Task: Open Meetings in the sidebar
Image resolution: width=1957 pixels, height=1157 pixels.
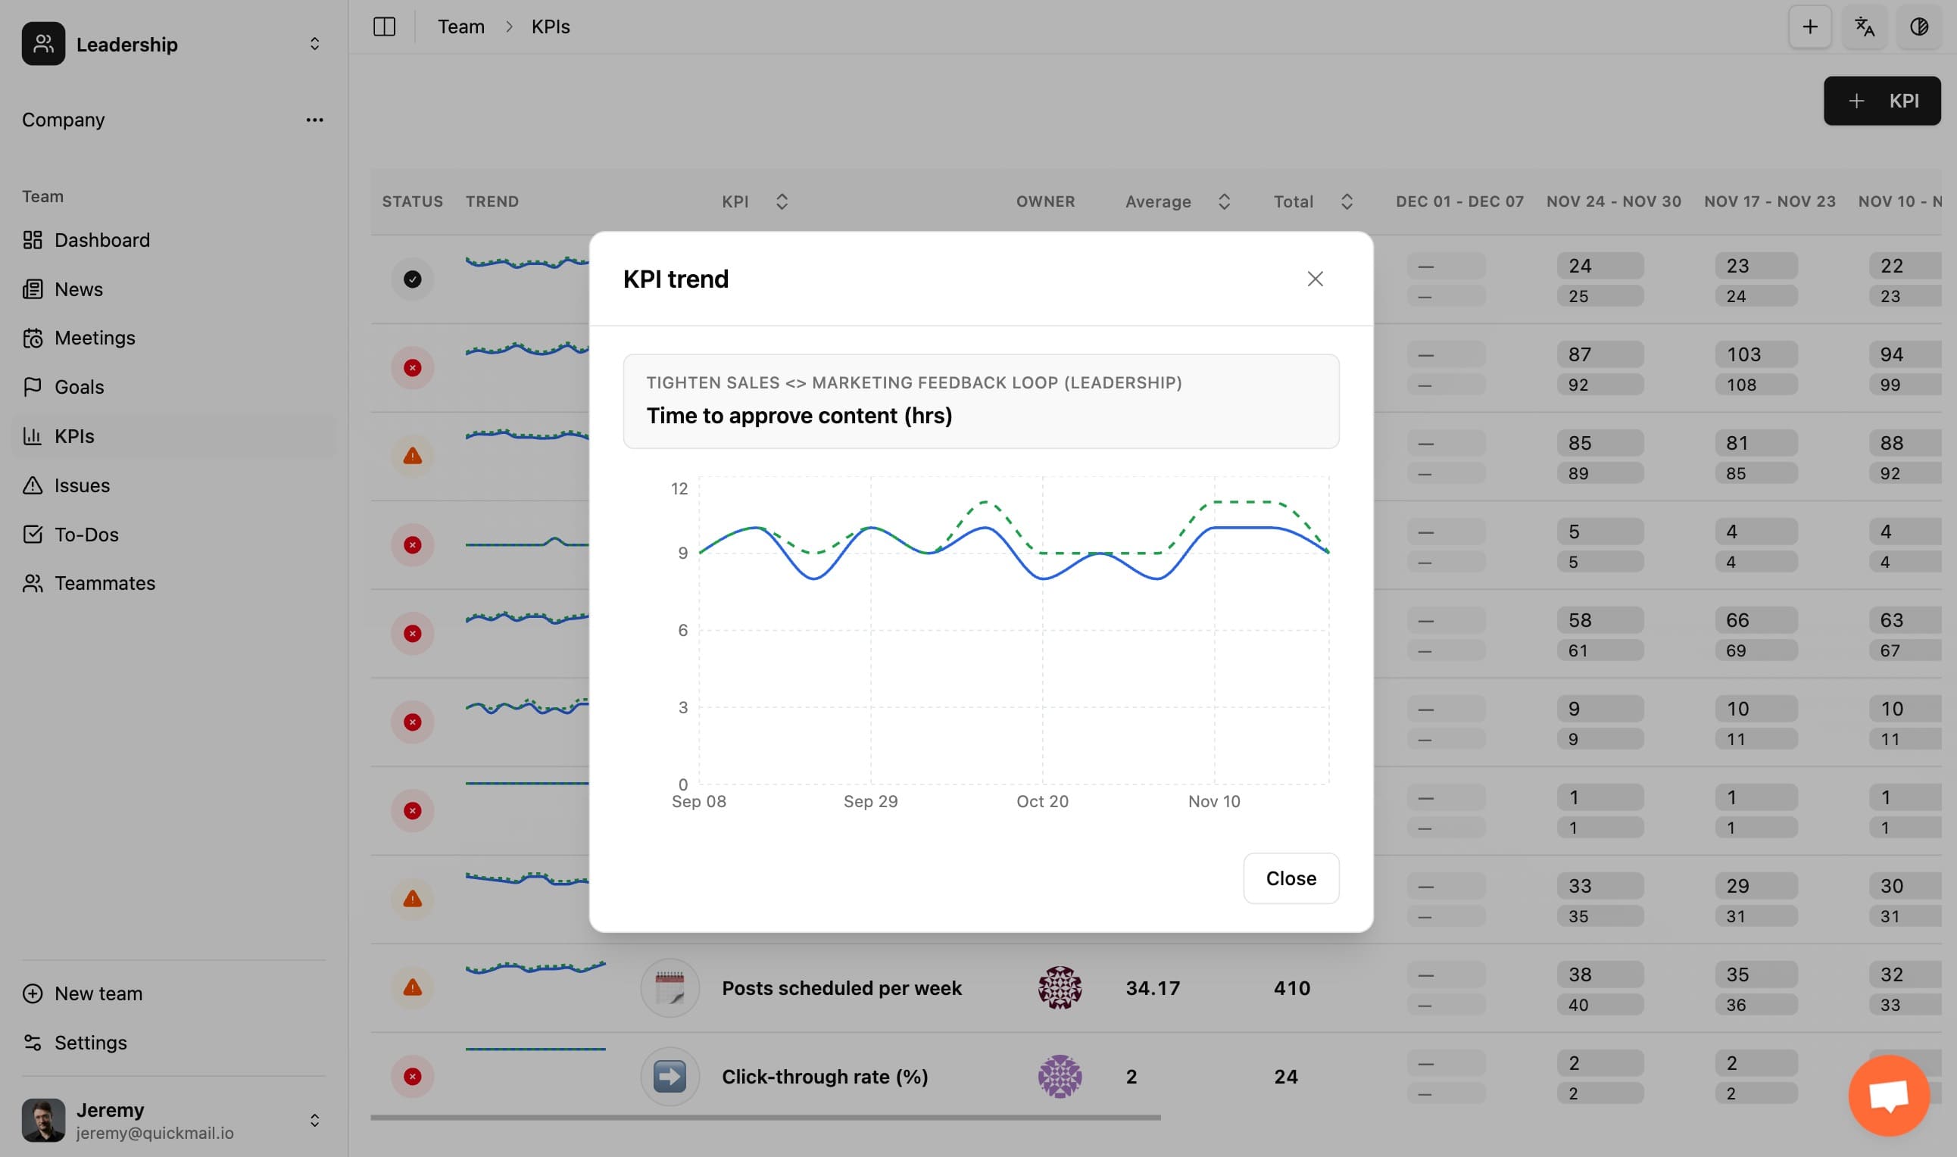Action: [x=95, y=338]
